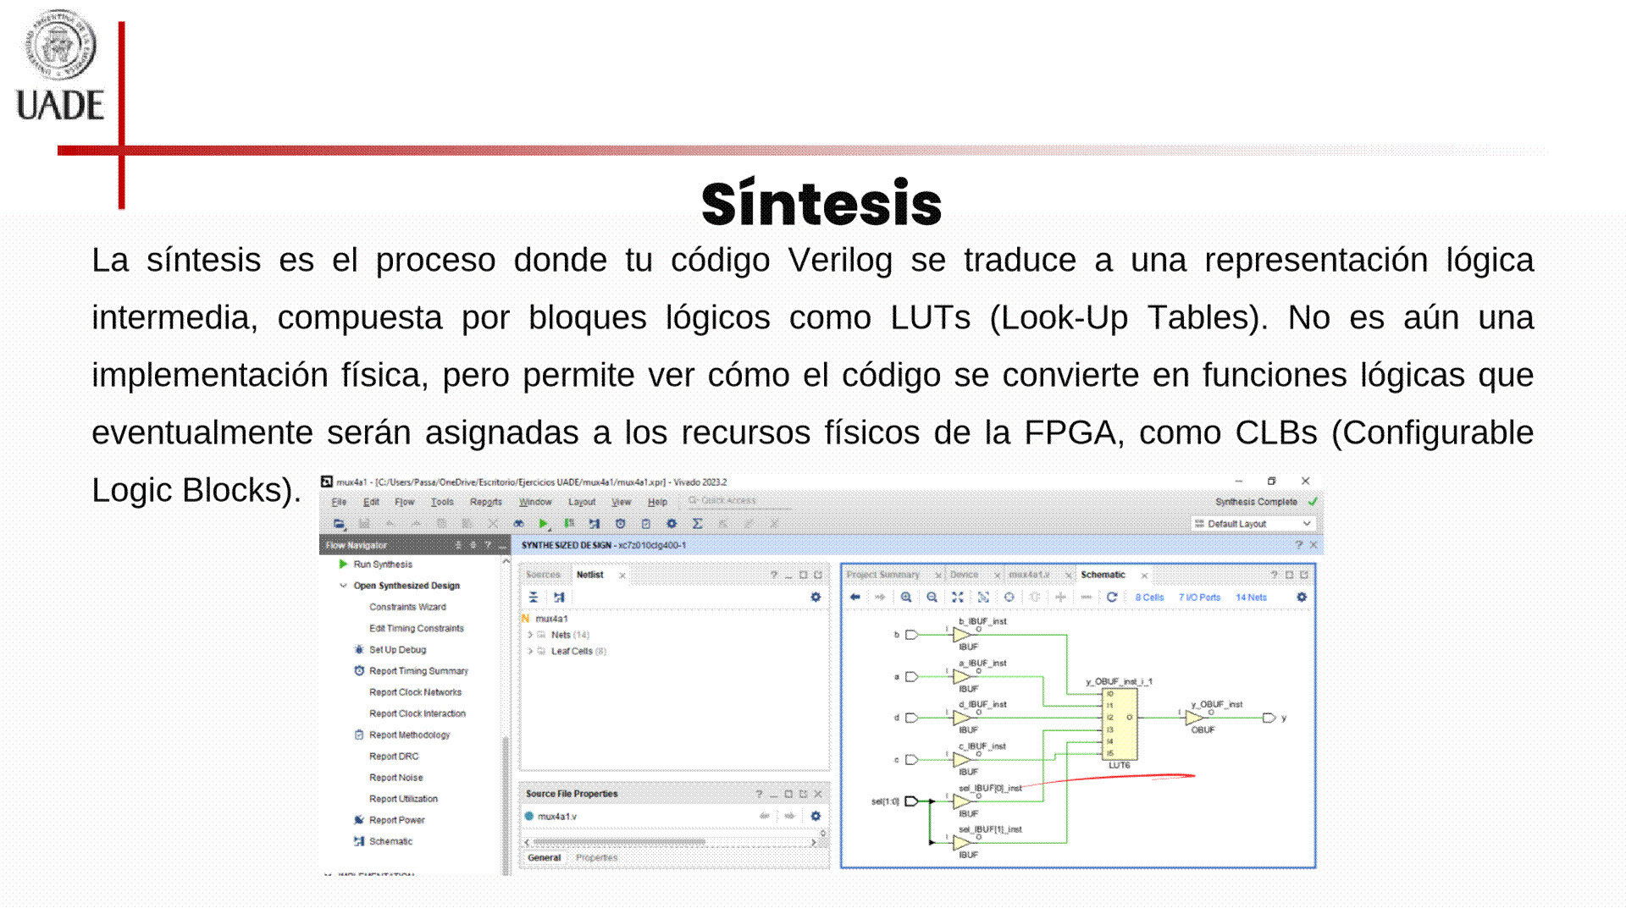
Task: Fit the schematic to the window
Action: click(x=957, y=597)
